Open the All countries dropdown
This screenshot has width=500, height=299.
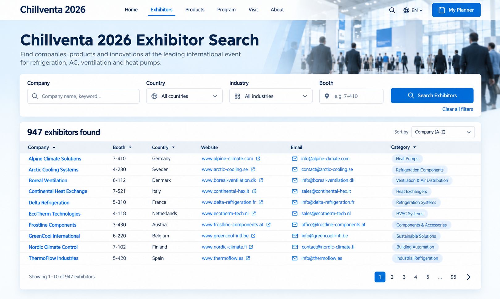pos(184,96)
